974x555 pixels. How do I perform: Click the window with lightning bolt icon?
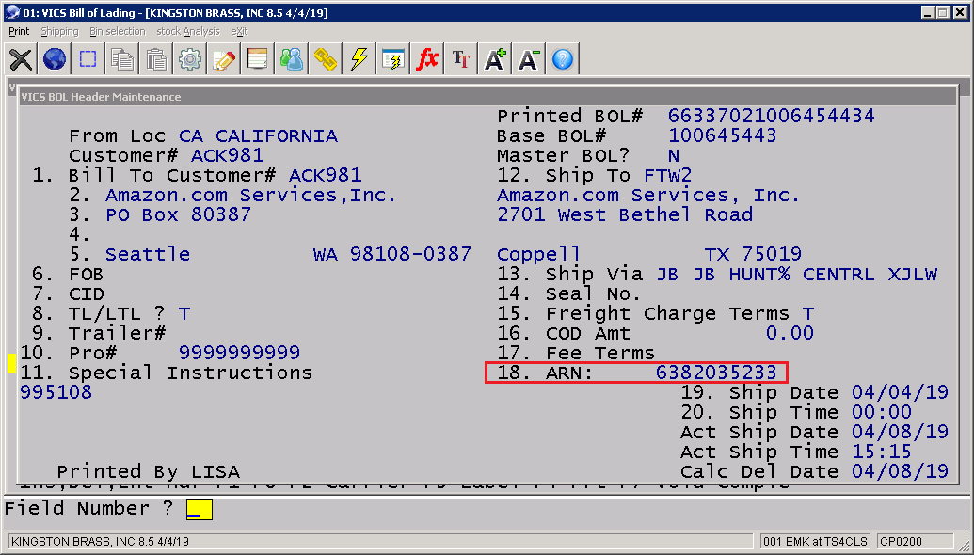click(392, 59)
